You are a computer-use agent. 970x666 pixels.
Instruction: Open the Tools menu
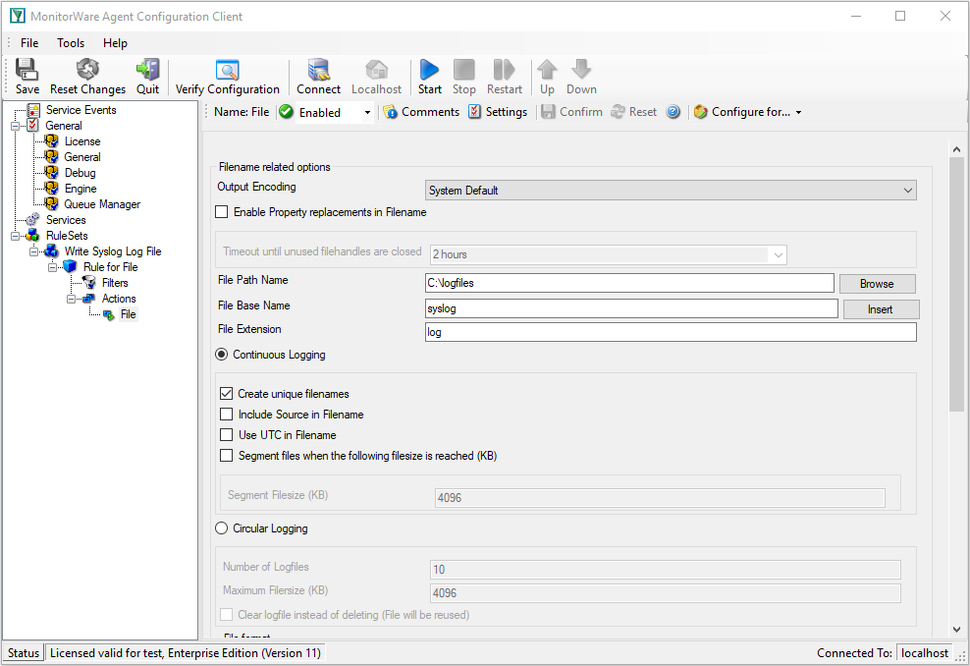(x=71, y=42)
